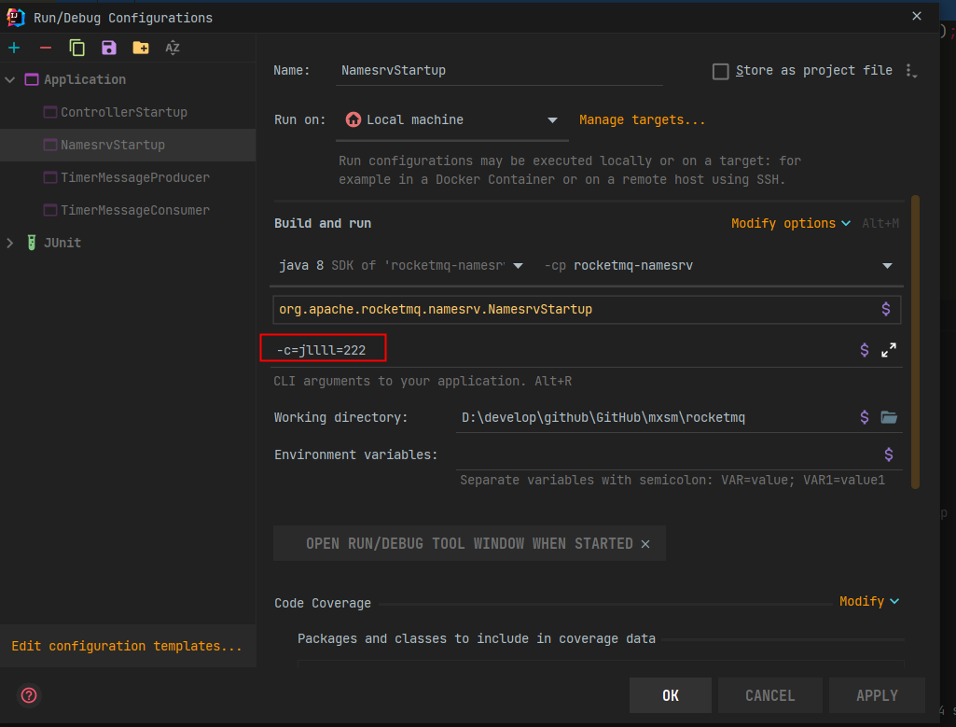The height and width of the screenshot is (727, 956).
Task: Open the -cp rocketmq-namesrv classpath dropdown
Action: [x=718, y=266]
